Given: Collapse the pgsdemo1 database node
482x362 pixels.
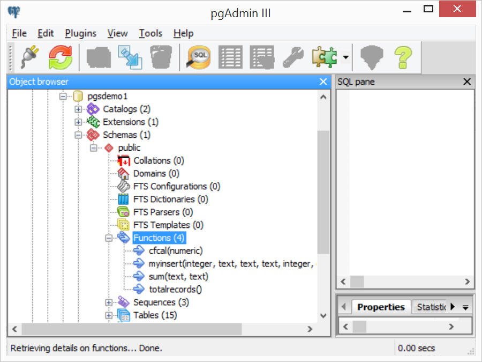Looking at the screenshot, I should click(63, 97).
